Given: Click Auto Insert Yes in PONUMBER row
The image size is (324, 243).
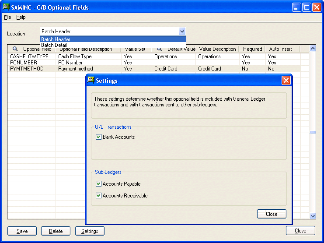Looking at the screenshot, I should click(283, 63).
